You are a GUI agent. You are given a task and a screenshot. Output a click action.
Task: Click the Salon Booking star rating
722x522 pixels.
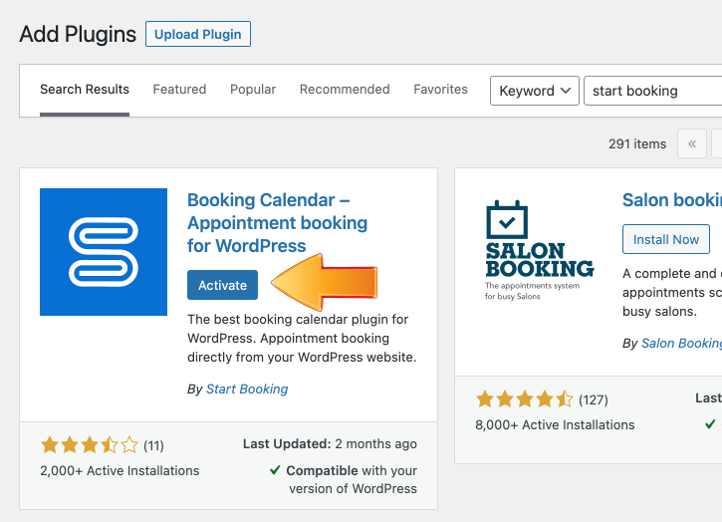pos(525,399)
